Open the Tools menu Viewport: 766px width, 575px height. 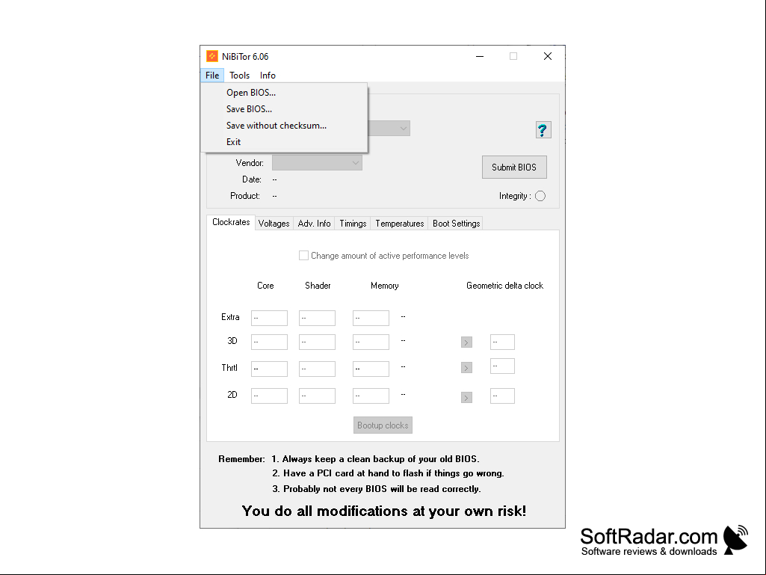click(239, 76)
